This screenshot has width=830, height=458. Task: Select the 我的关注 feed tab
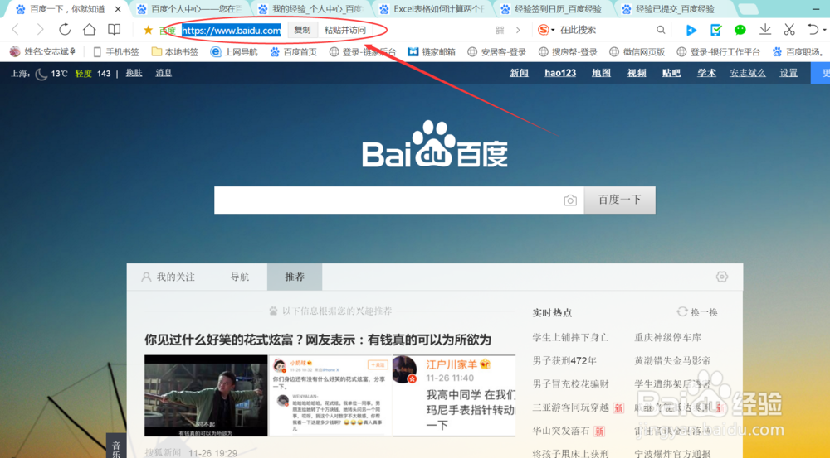[x=168, y=277]
